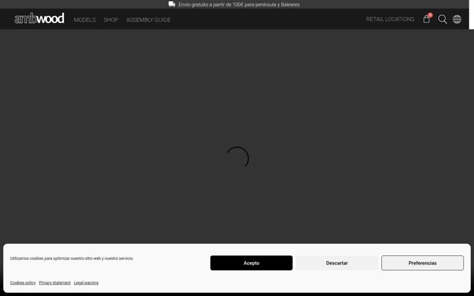Open the Assembly Guide page
Screen dimensions: 474x296
(x=148, y=20)
